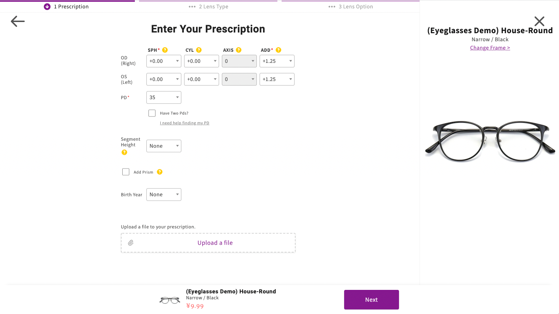Close the frame preview panel
The image size is (559, 314).
(539, 21)
